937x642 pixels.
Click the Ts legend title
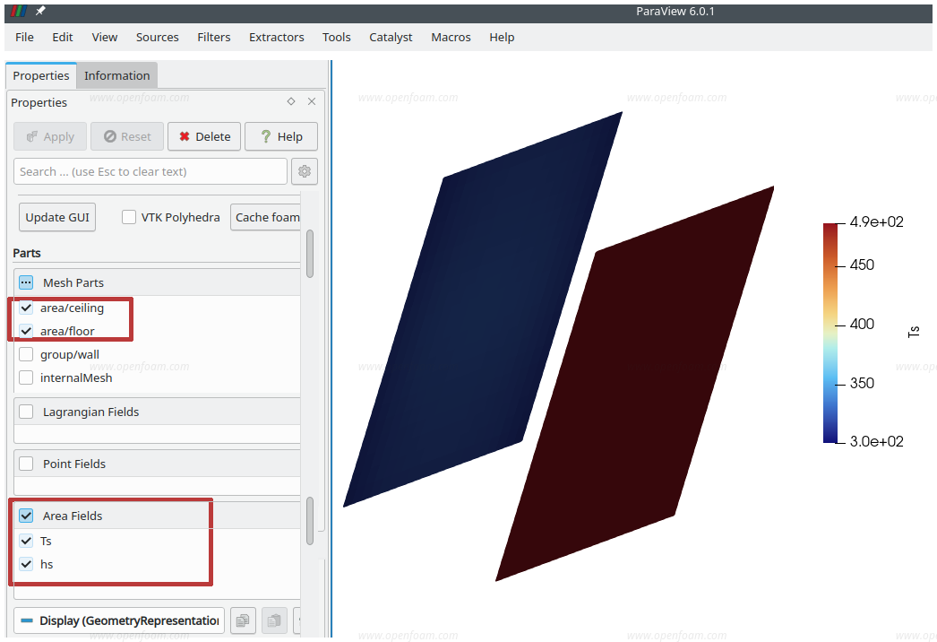[x=914, y=332]
